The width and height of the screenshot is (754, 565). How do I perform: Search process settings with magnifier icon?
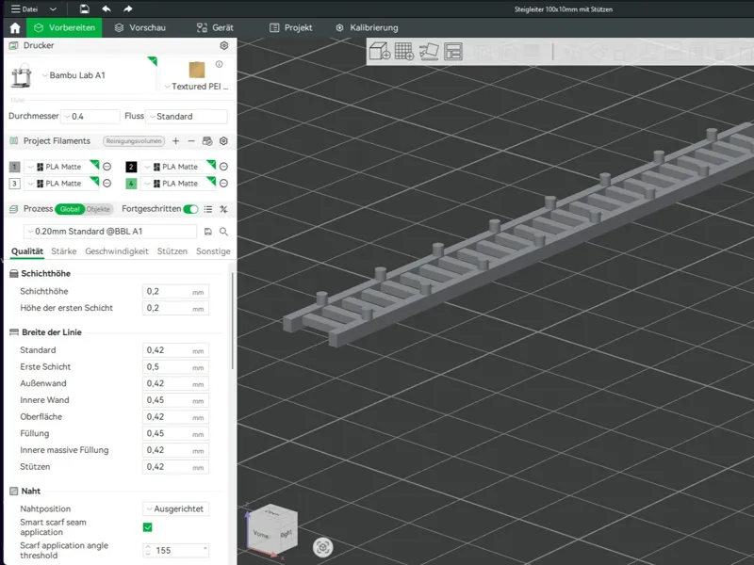223,232
